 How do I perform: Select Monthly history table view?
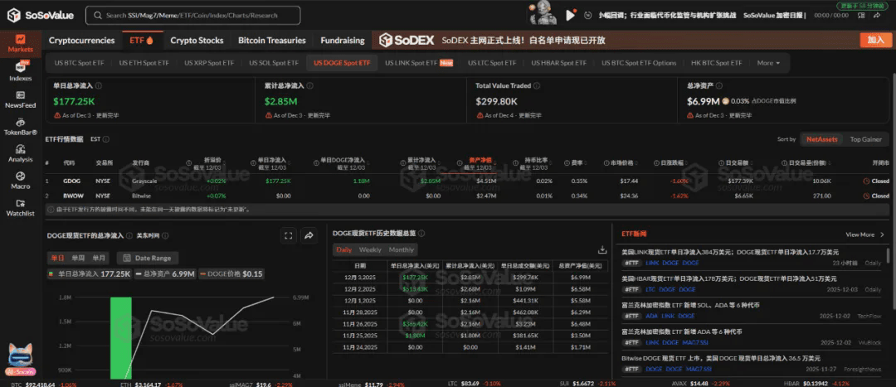click(x=402, y=249)
